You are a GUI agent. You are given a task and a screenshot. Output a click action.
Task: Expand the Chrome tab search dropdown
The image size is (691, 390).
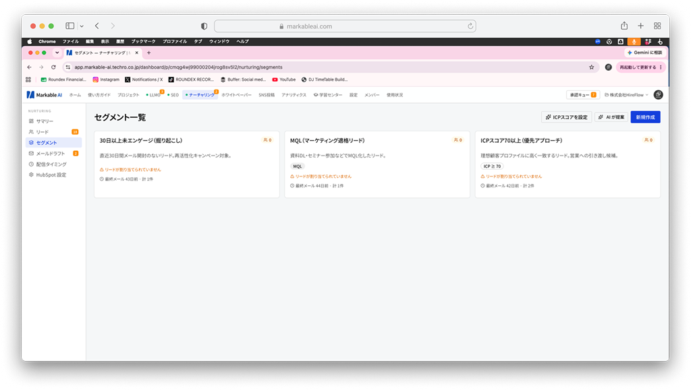click(57, 53)
